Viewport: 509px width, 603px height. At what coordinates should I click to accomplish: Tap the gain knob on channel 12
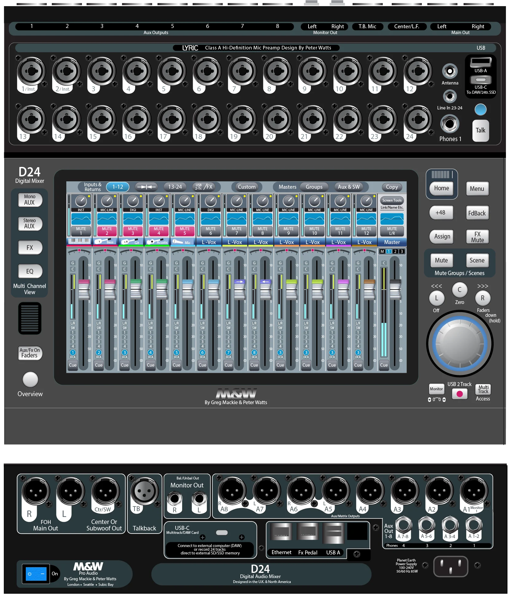tap(366, 201)
